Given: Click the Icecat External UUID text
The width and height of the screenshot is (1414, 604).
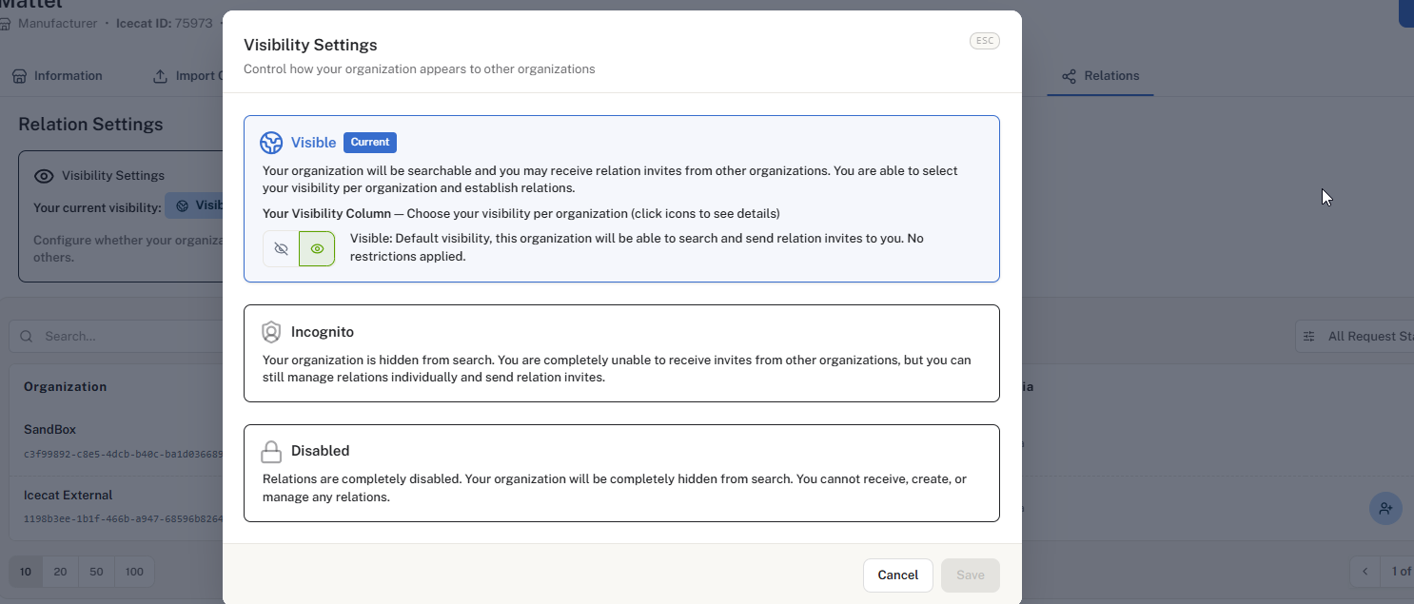Looking at the screenshot, I should coord(124,518).
